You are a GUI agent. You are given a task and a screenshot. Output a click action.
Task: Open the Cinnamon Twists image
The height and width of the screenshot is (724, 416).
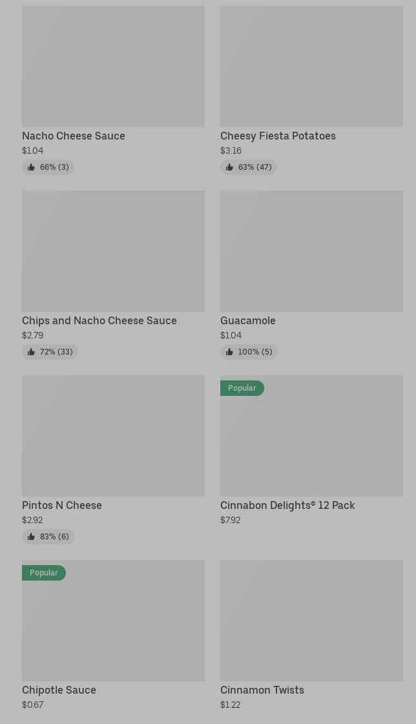(311, 621)
